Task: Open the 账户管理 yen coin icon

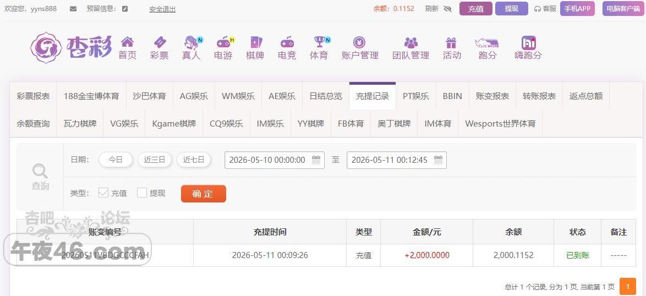Action: [x=359, y=42]
